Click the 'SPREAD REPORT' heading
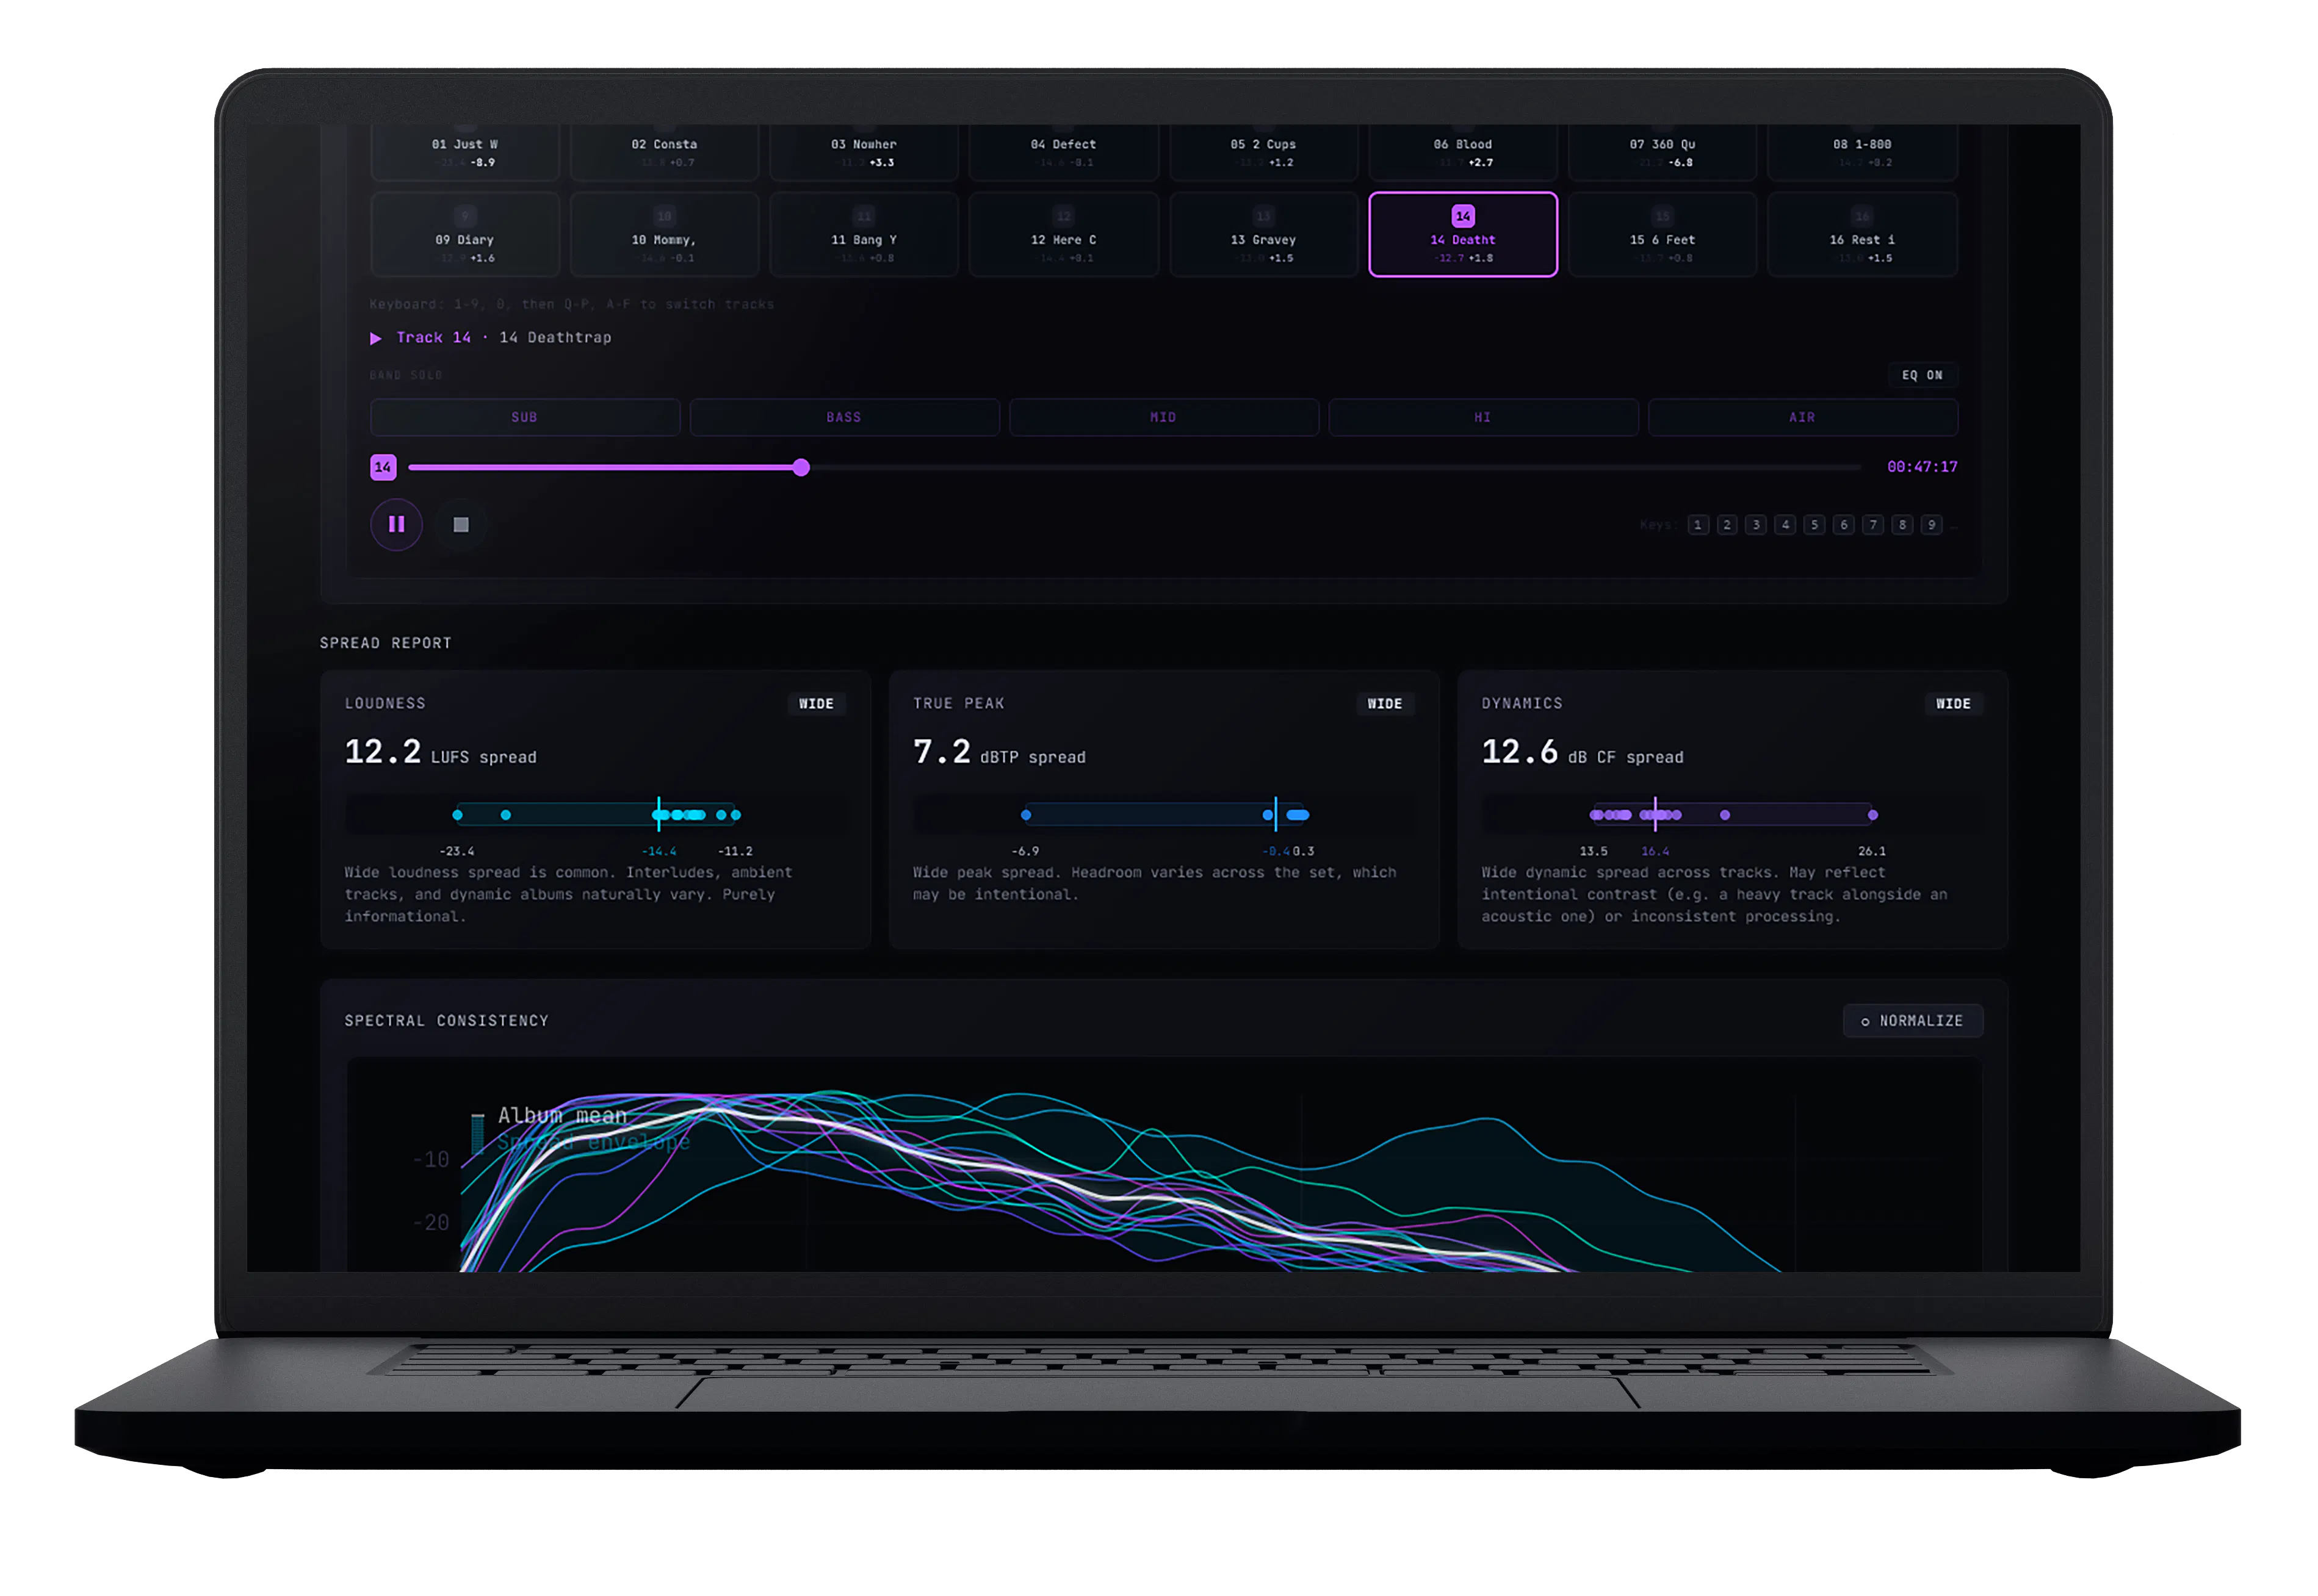Screen dimensions: 2318x1596 [385, 643]
